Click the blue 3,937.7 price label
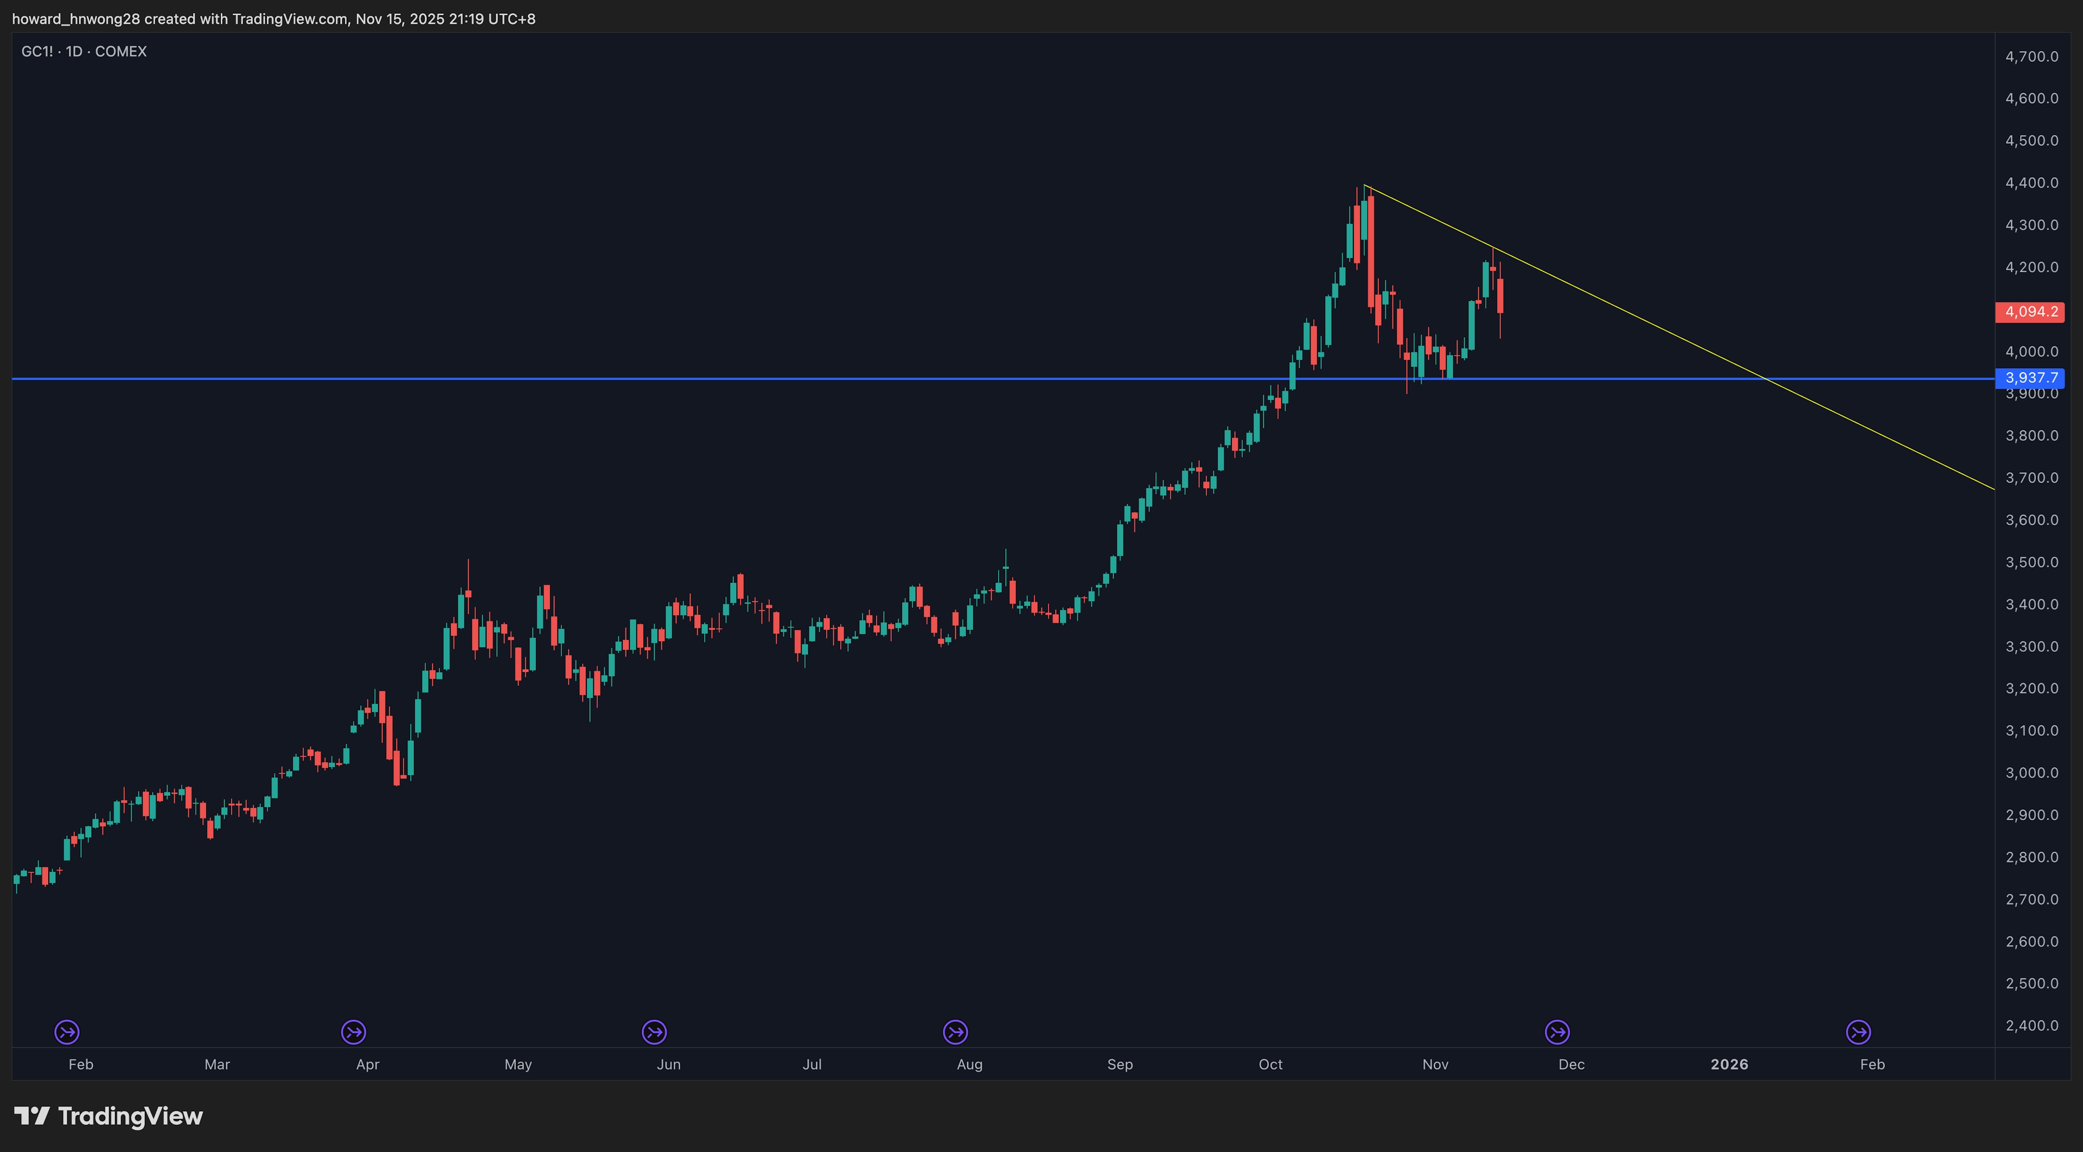This screenshot has height=1152, width=2083. [2030, 378]
